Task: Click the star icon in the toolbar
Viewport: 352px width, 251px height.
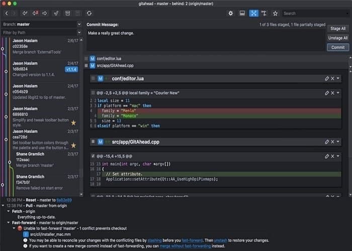Action: [275, 13]
